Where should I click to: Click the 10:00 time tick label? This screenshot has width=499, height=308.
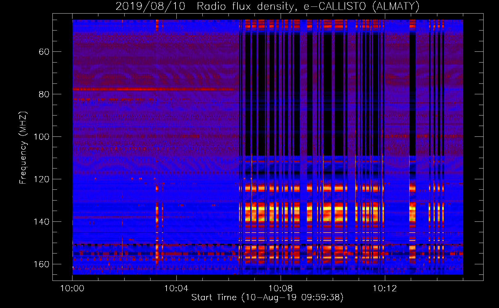72,289
